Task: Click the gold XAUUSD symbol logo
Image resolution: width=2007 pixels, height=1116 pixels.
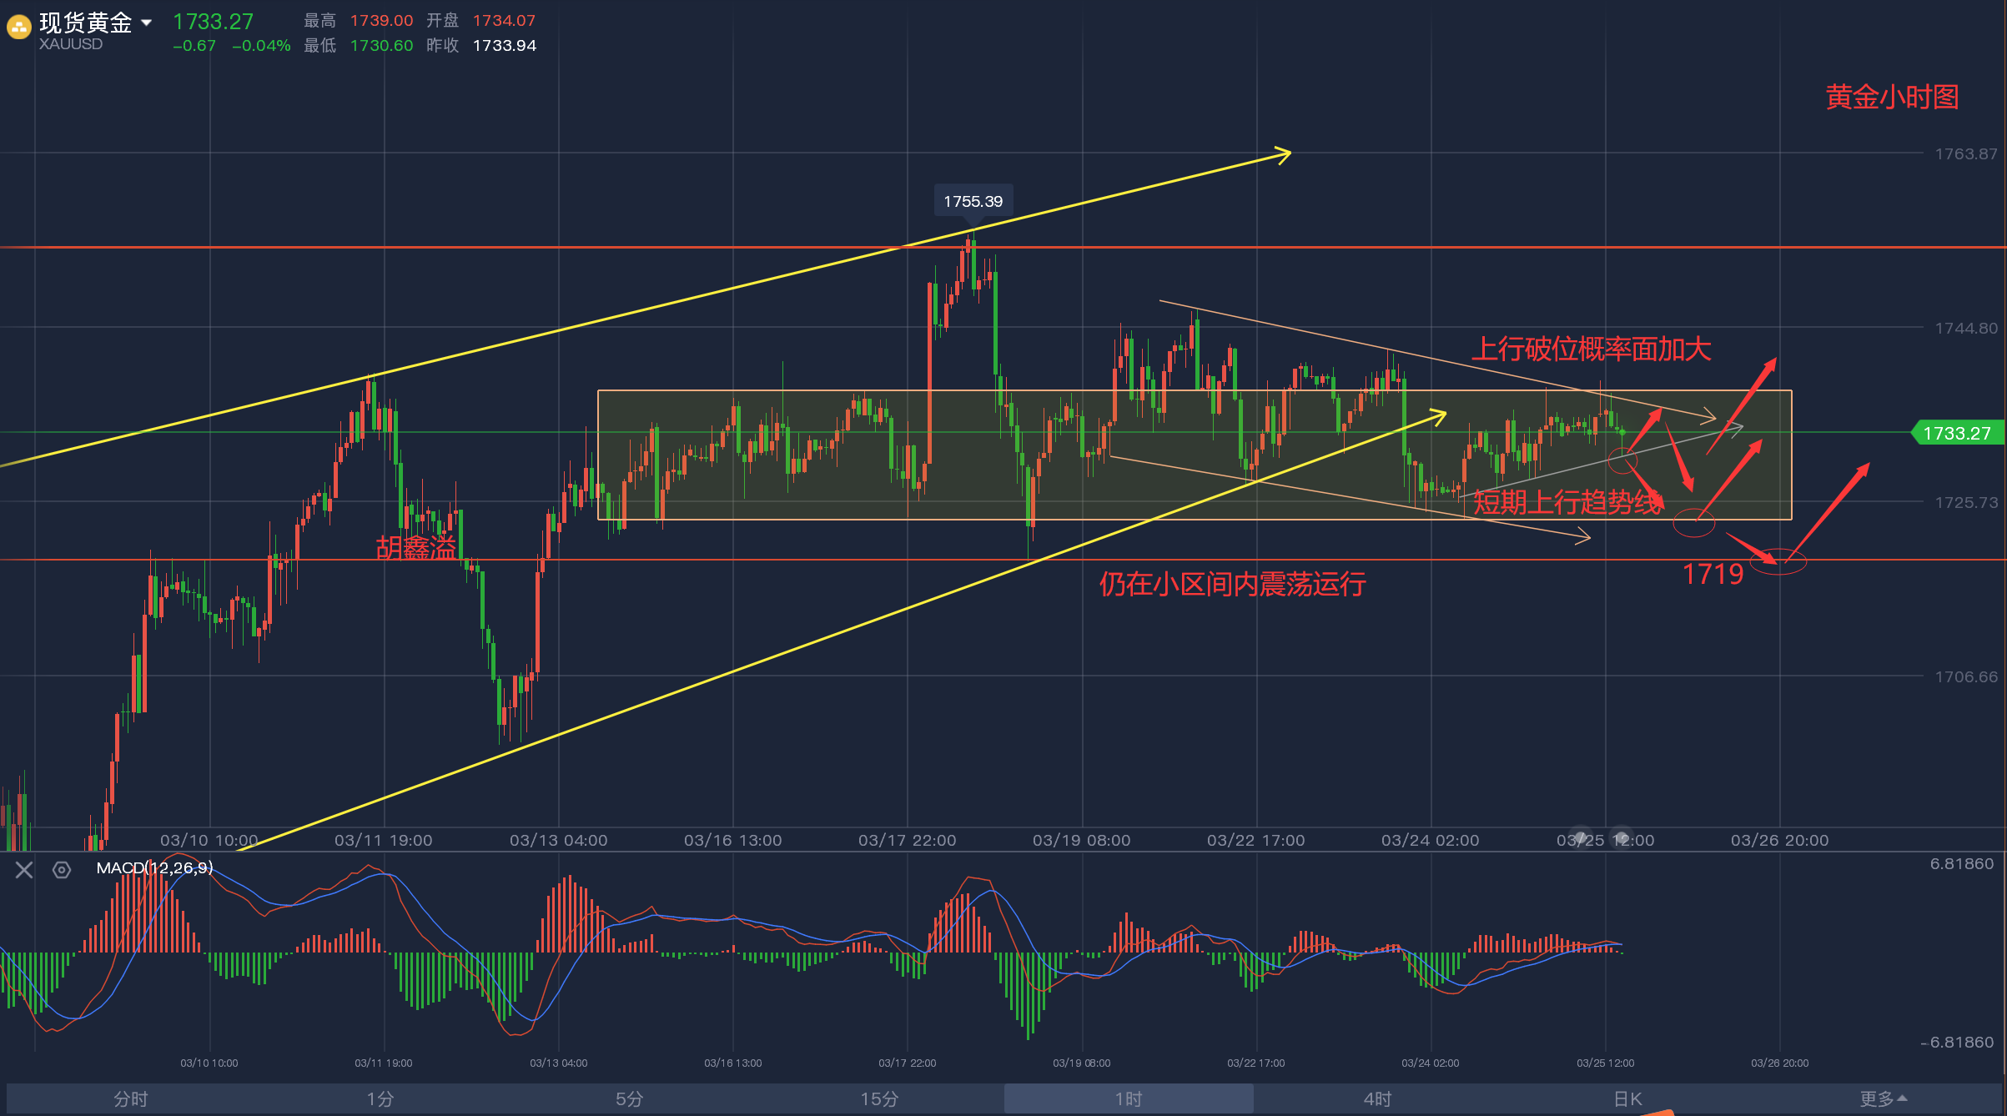Action: click(18, 28)
